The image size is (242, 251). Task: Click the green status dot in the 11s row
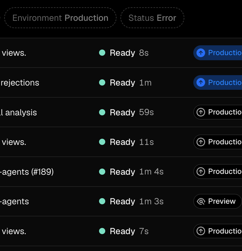coord(102,142)
